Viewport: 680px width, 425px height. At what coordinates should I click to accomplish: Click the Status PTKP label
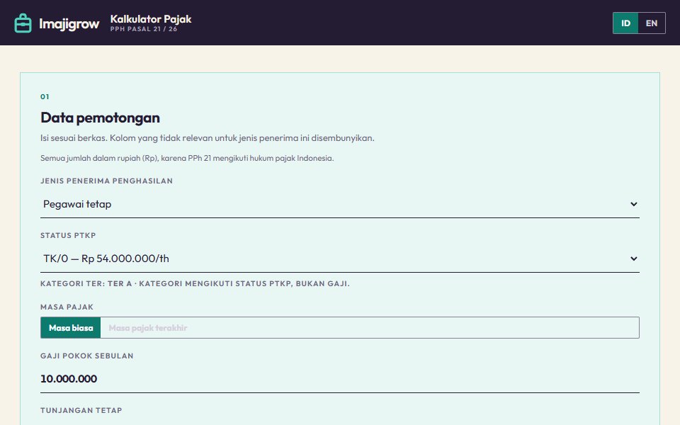click(x=68, y=235)
